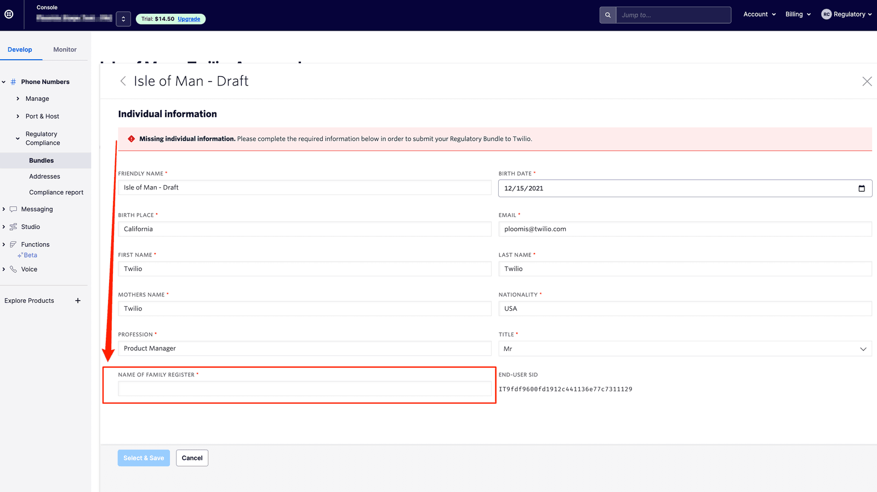The width and height of the screenshot is (877, 492).
Task: Switch to the Monitor tab
Action: click(65, 50)
